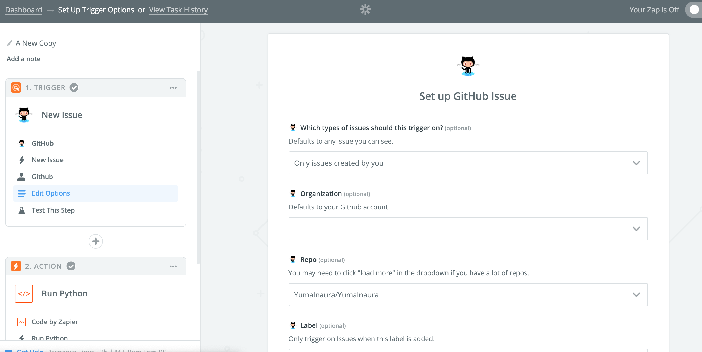
Task: Click the Add a note field
Action: (24, 59)
